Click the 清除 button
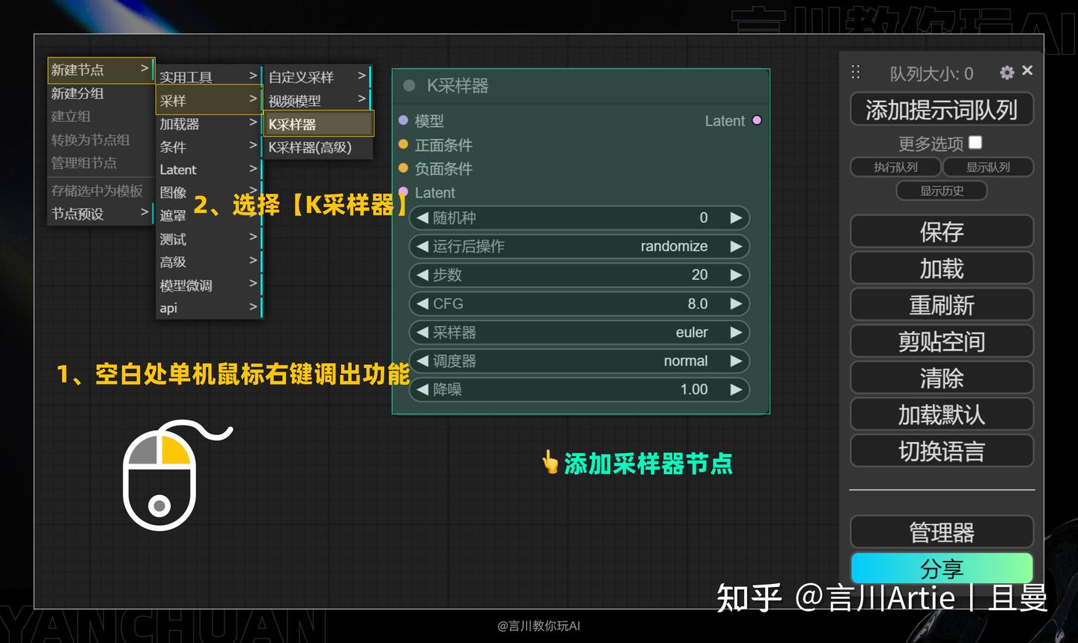This screenshot has height=643, width=1078. click(x=942, y=378)
